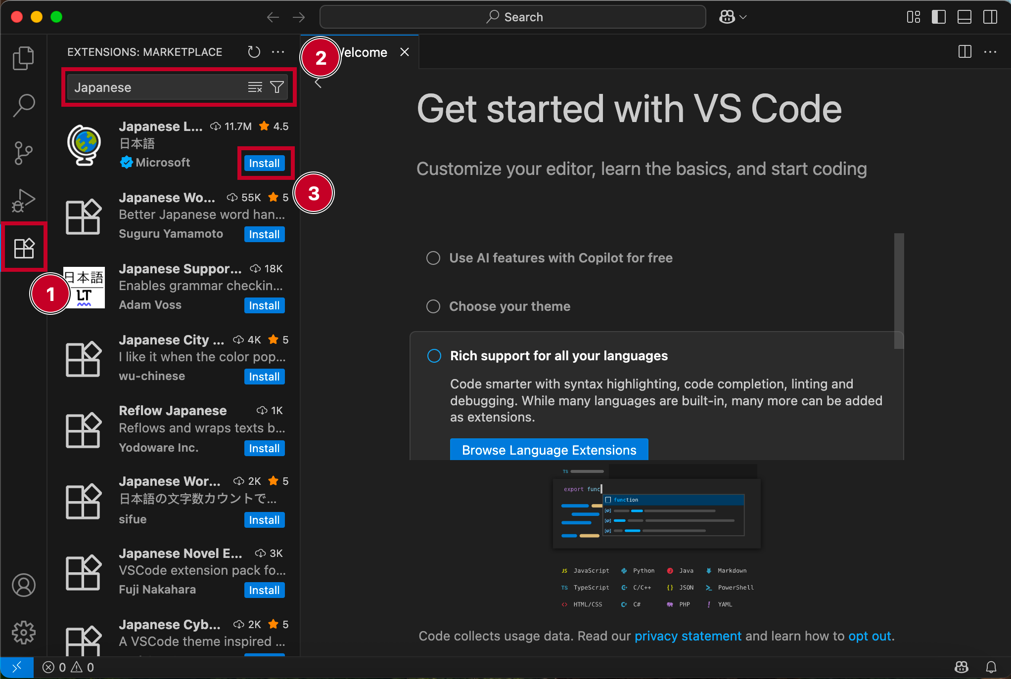Open the Customize Layout icon

pyautogui.click(x=914, y=17)
